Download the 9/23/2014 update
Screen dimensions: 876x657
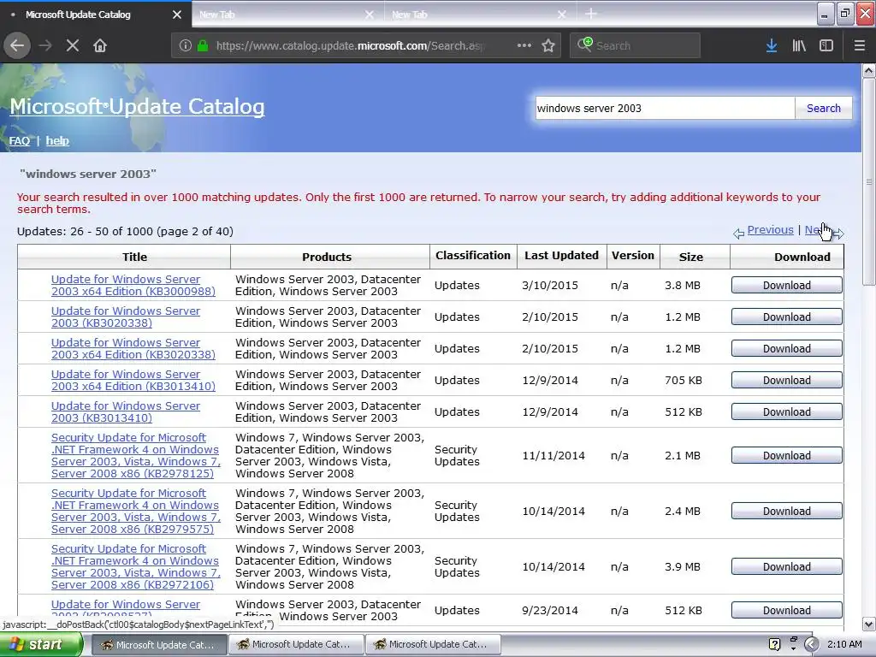787,611
